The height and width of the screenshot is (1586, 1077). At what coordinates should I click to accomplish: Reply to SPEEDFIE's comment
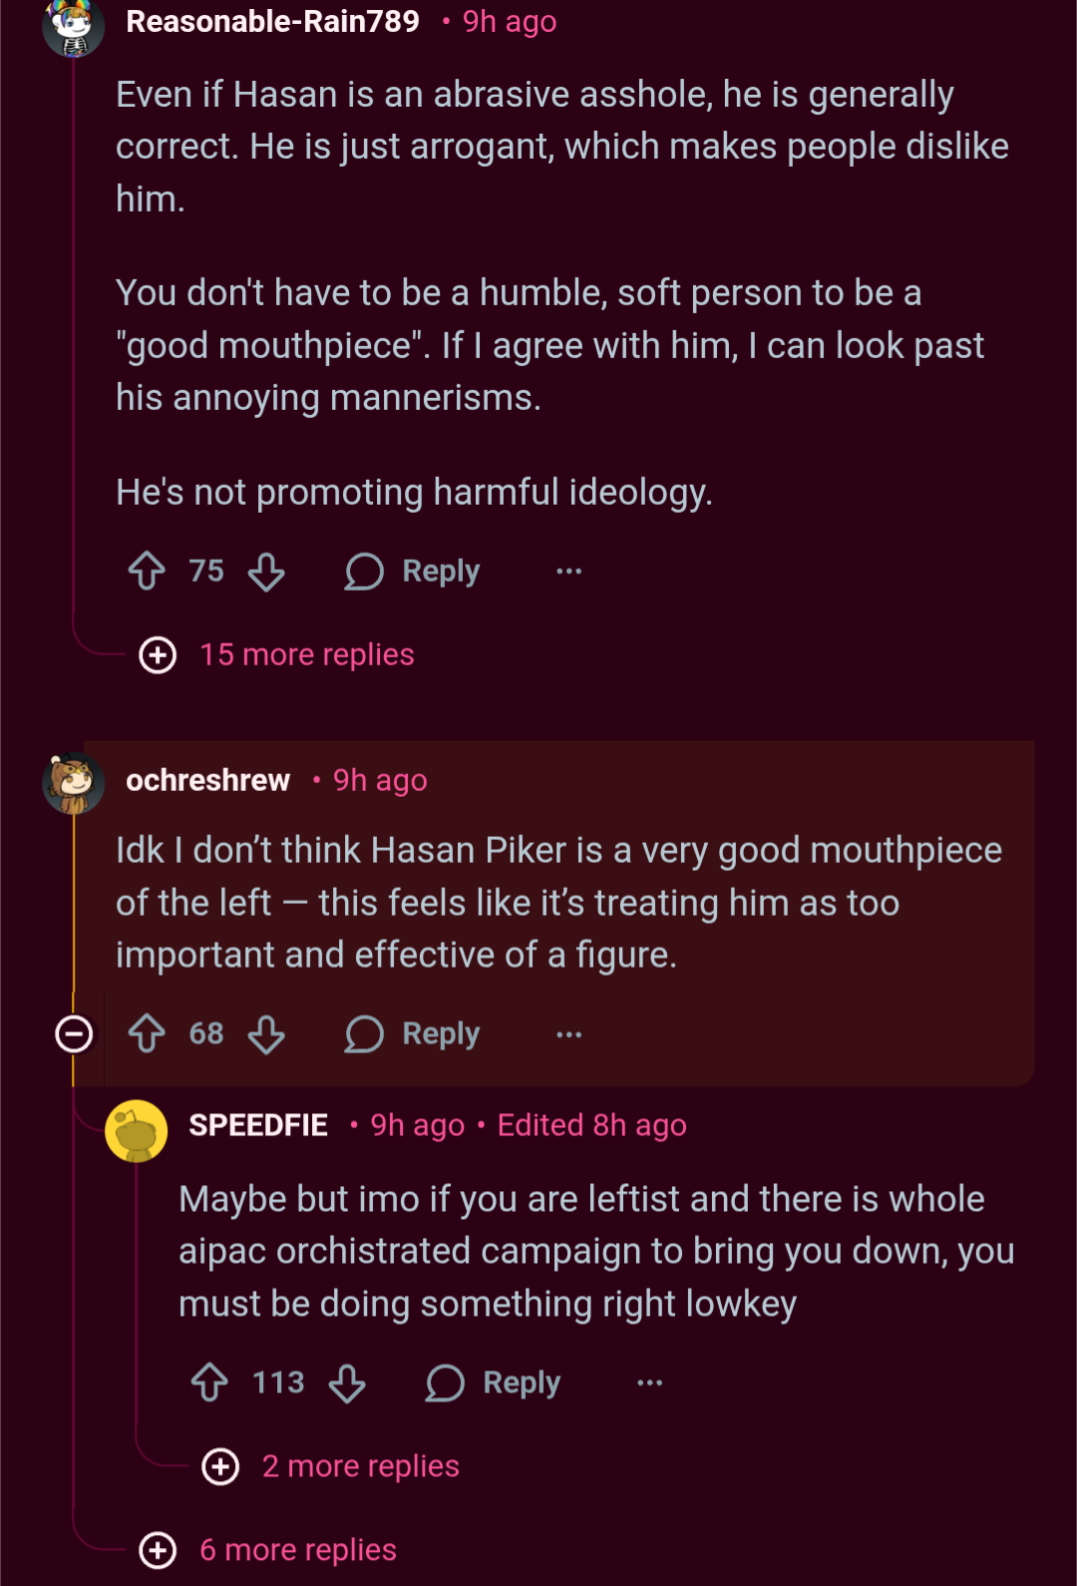point(494,1384)
